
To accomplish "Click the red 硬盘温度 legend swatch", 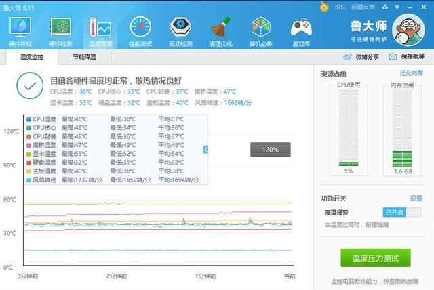I will pyautogui.click(x=28, y=163).
